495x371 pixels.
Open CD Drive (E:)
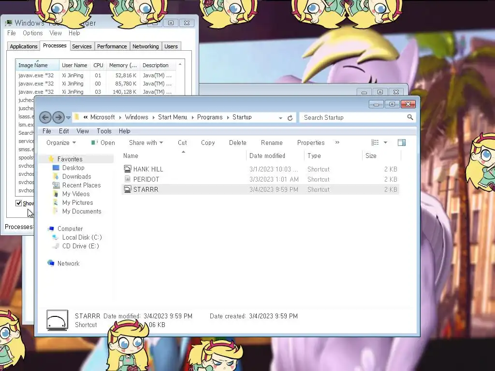click(x=81, y=246)
